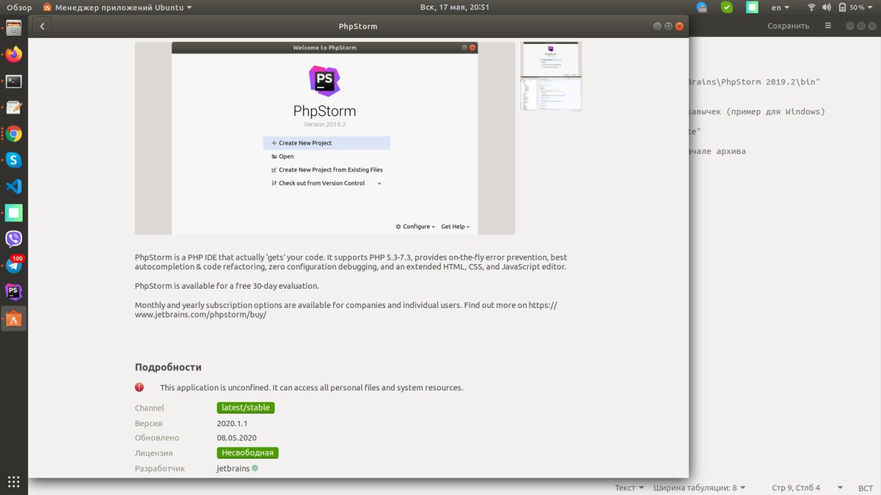Click the green checkmark tray icon
The image size is (881, 495).
[x=727, y=7]
